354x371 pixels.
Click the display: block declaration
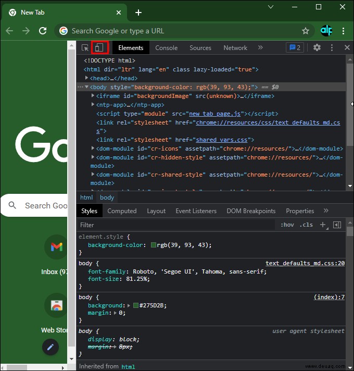coord(113,340)
